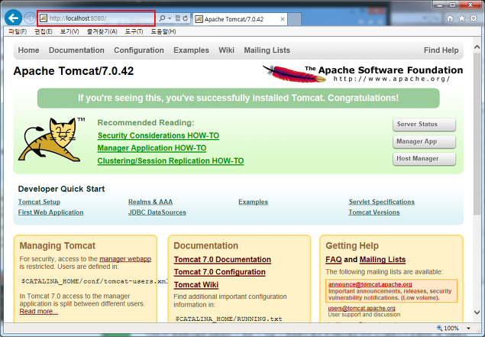Screen dimensions: 485x337
Task: Open the 보기(V) menu
Action: click(70, 31)
